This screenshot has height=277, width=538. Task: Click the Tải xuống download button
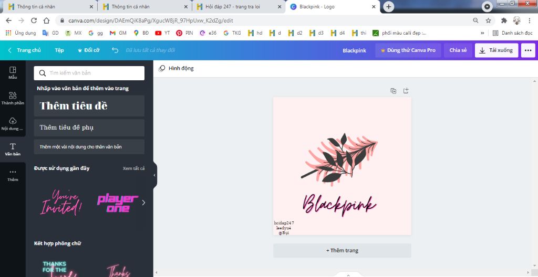[496, 50]
